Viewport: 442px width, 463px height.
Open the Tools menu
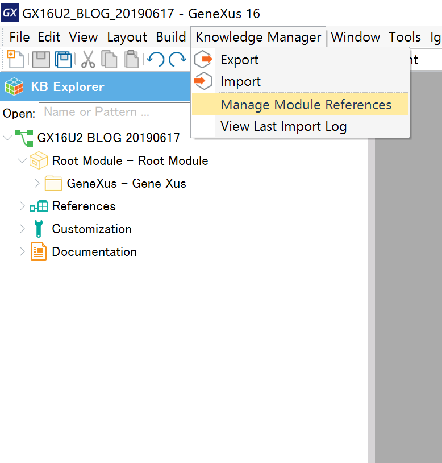click(405, 37)
